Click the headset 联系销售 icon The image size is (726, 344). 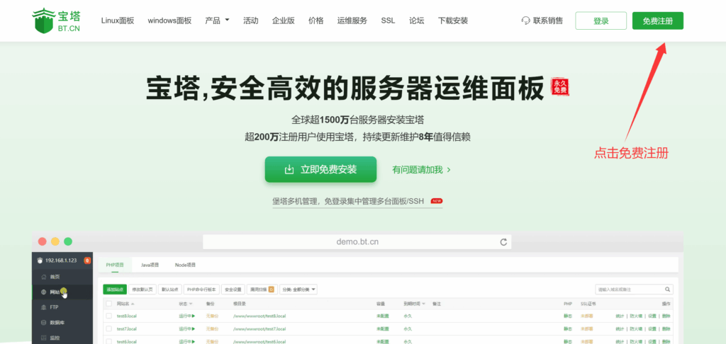click(525, 21)
